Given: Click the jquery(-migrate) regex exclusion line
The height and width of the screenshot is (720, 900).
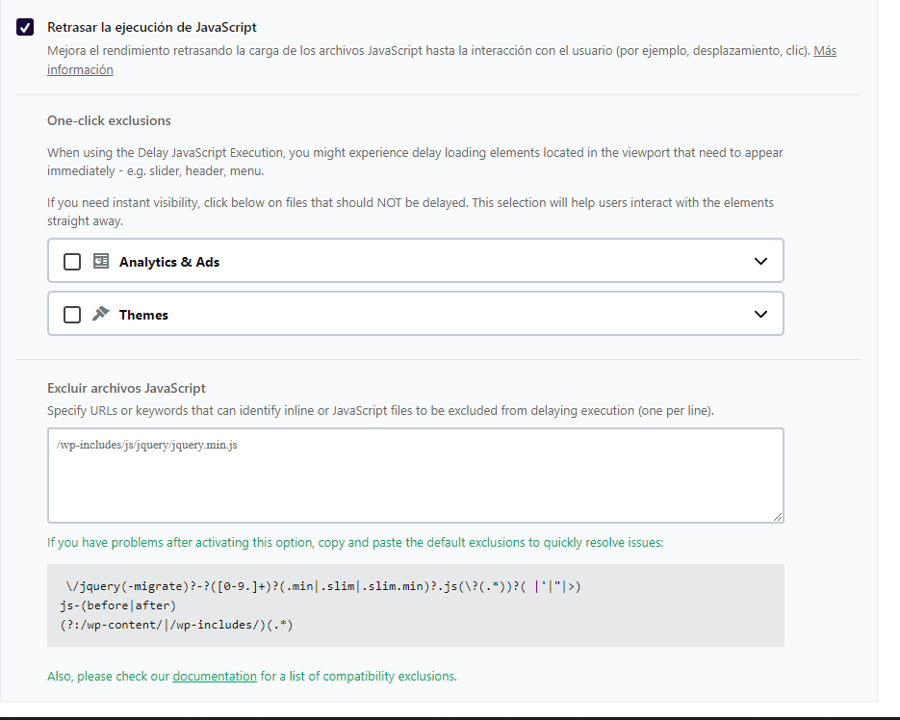Looking at the screenshot, I should (323, 586).
